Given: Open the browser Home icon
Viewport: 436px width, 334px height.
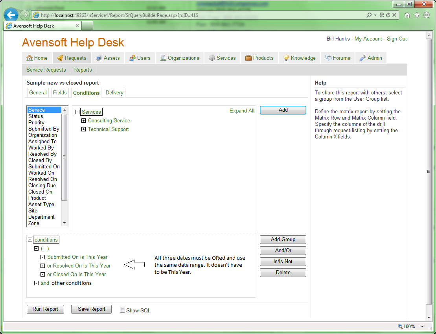Looking at the screenshot, I should pyautogui.click(x=407, y=15).
